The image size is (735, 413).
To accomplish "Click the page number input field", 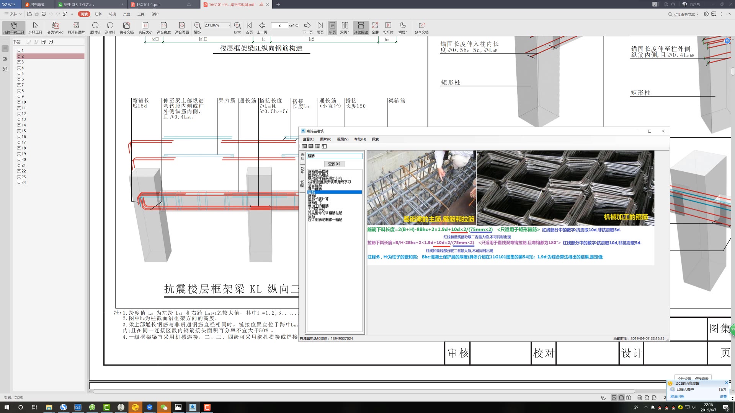I will coord(279,25).
